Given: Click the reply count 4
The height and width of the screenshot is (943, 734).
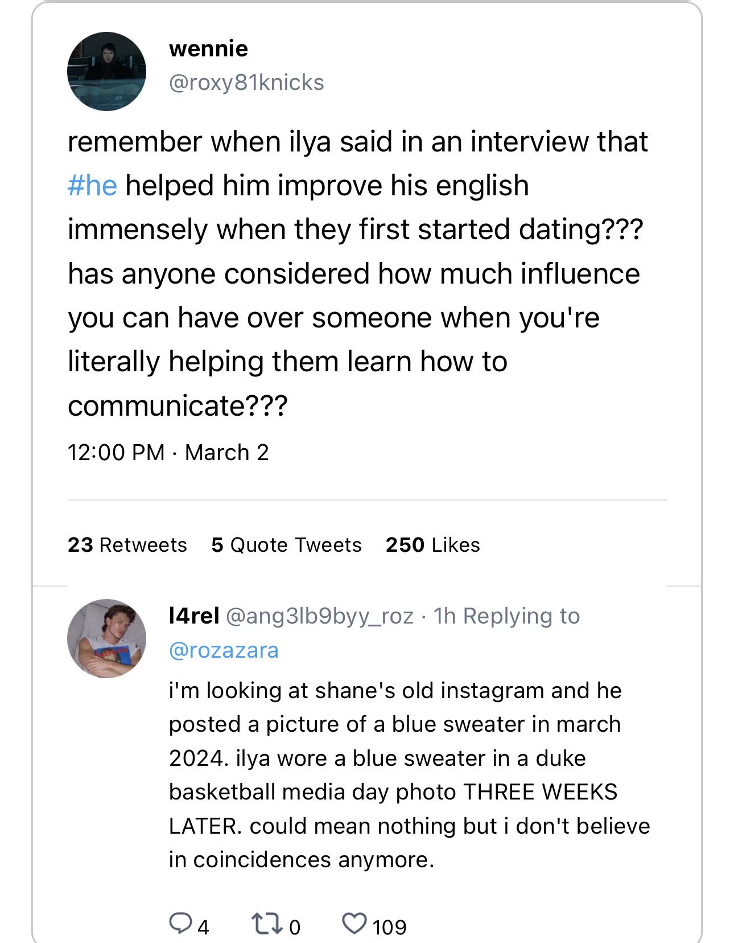Looking at the screenshot, I should coord(203,927).
